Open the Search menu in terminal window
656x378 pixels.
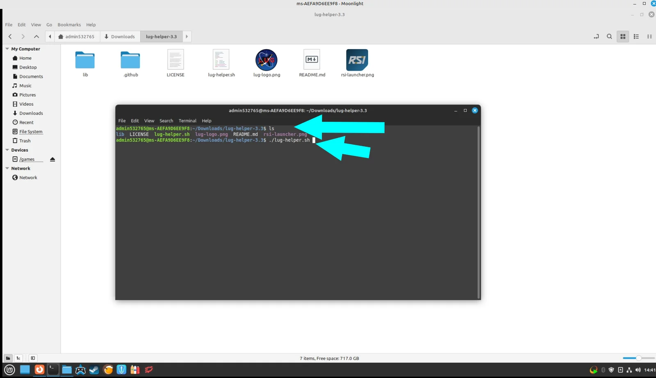pyautogui.click(x=166, y=121)
